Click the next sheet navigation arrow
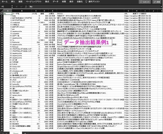 tap(6, 133)
